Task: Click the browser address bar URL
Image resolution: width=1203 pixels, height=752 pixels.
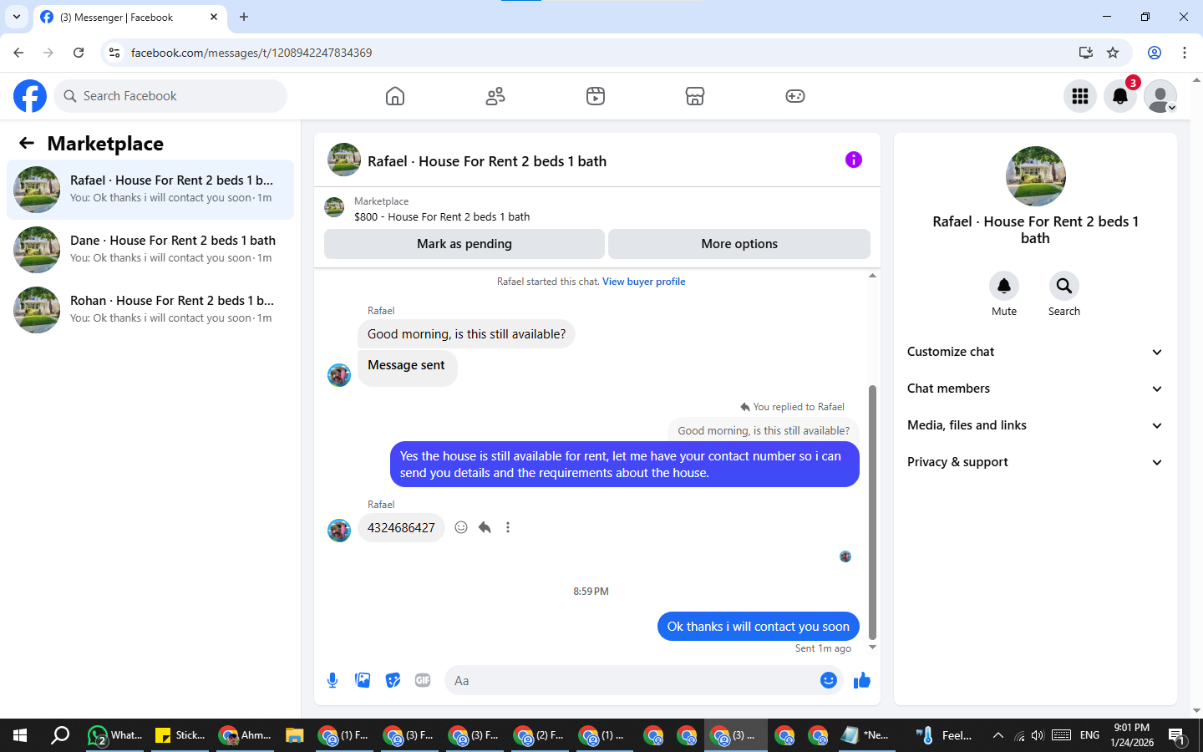Action: [x=251, y=53]
